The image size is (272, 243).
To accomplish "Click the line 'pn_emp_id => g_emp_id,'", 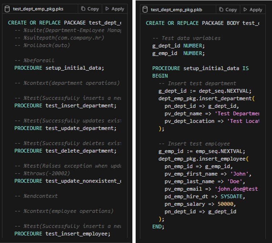I will coord(199,166).
